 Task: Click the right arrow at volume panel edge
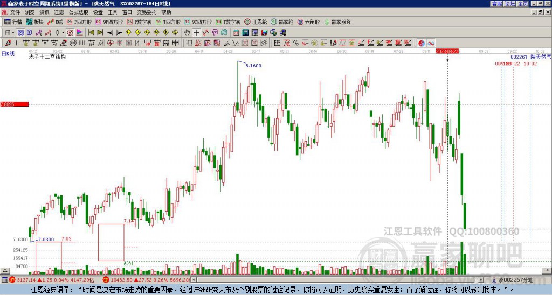click(x=547, y=271)
